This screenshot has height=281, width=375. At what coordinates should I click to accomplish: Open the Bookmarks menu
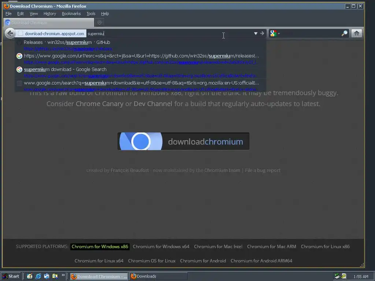click(71, 14)
